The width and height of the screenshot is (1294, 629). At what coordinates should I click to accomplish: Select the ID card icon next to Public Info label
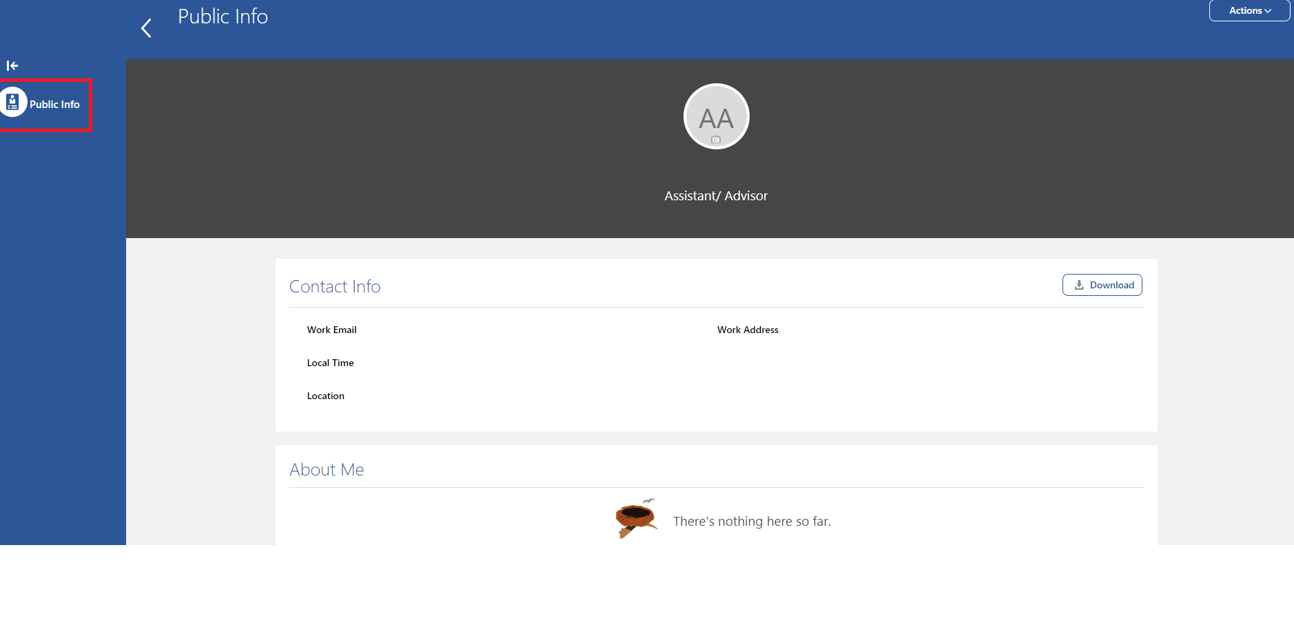12,102
